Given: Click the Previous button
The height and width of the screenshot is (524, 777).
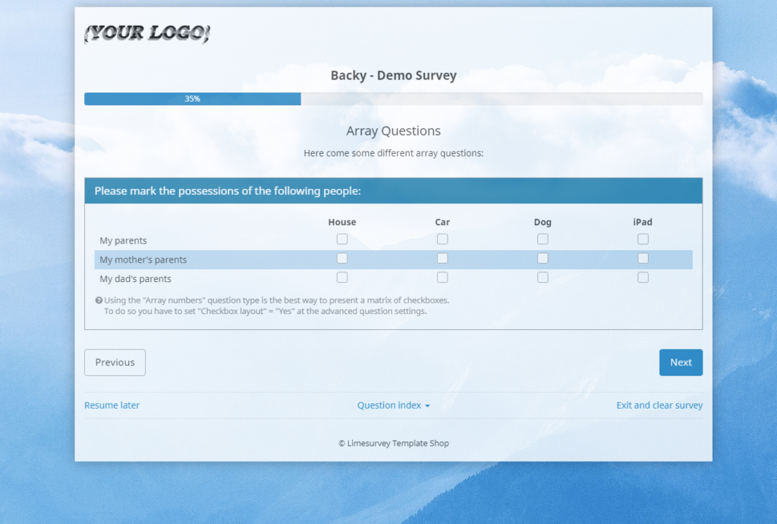Looking at the screenshot, I should pyautogui.click(x=115, y=362).
